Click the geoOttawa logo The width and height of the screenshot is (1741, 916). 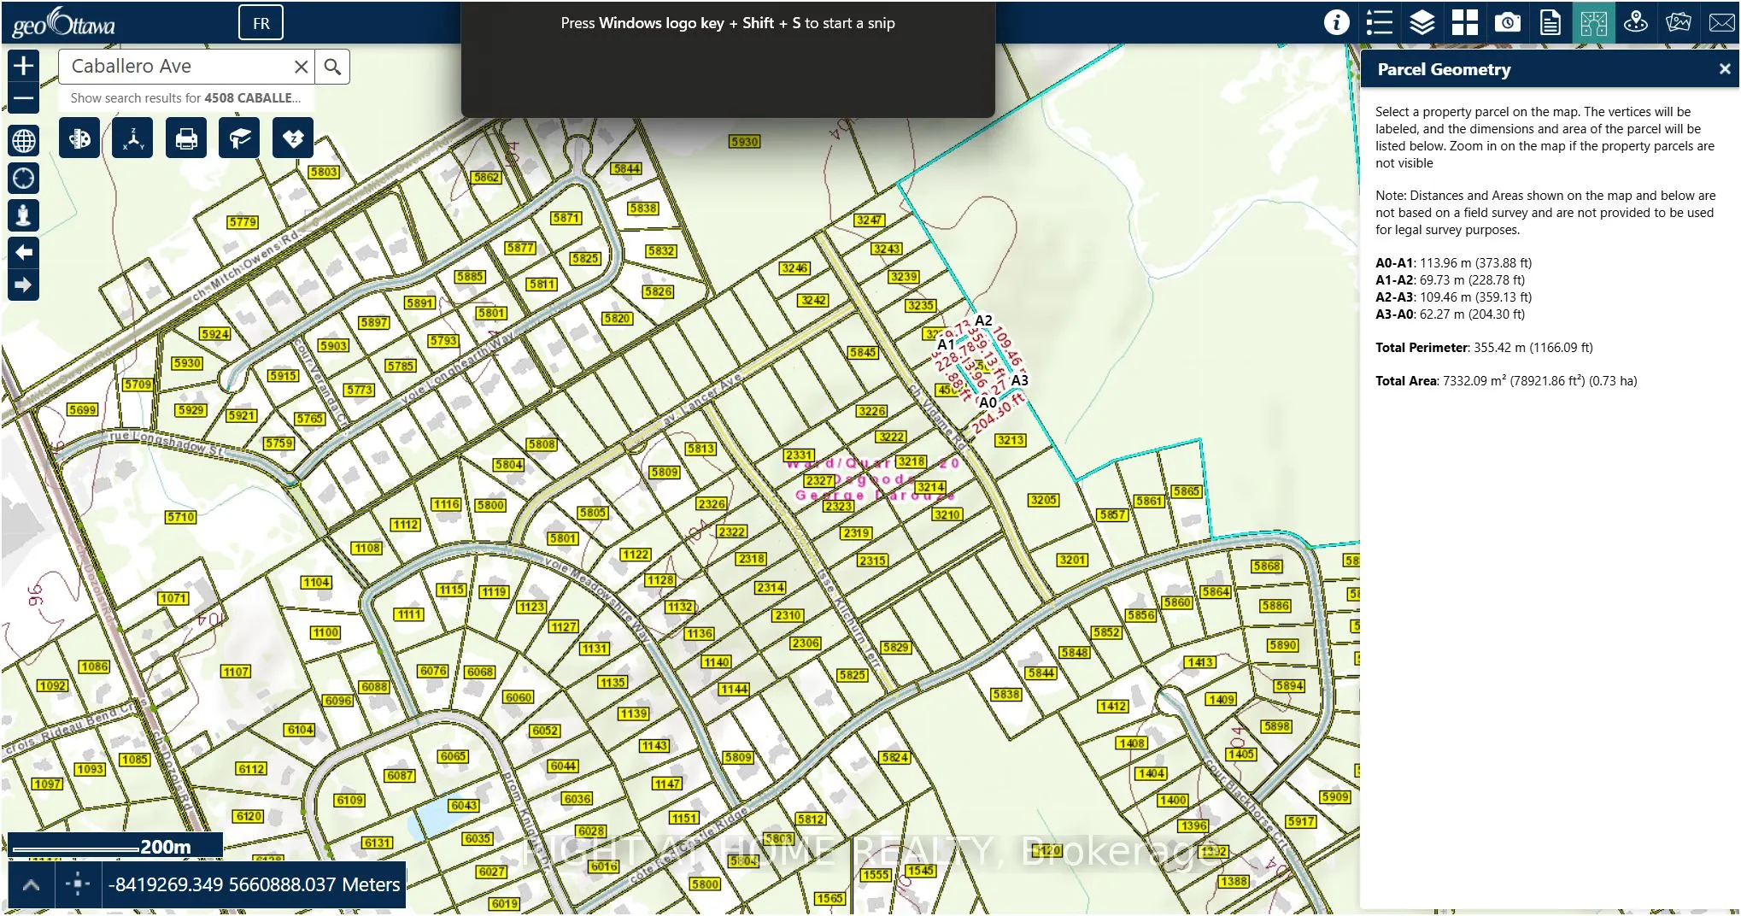[64, 23]
